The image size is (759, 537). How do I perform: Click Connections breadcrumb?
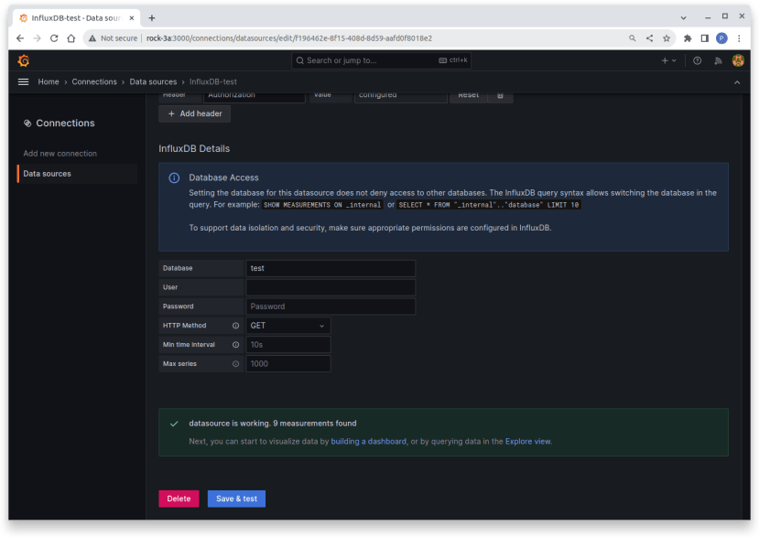[x=94, y=81]
